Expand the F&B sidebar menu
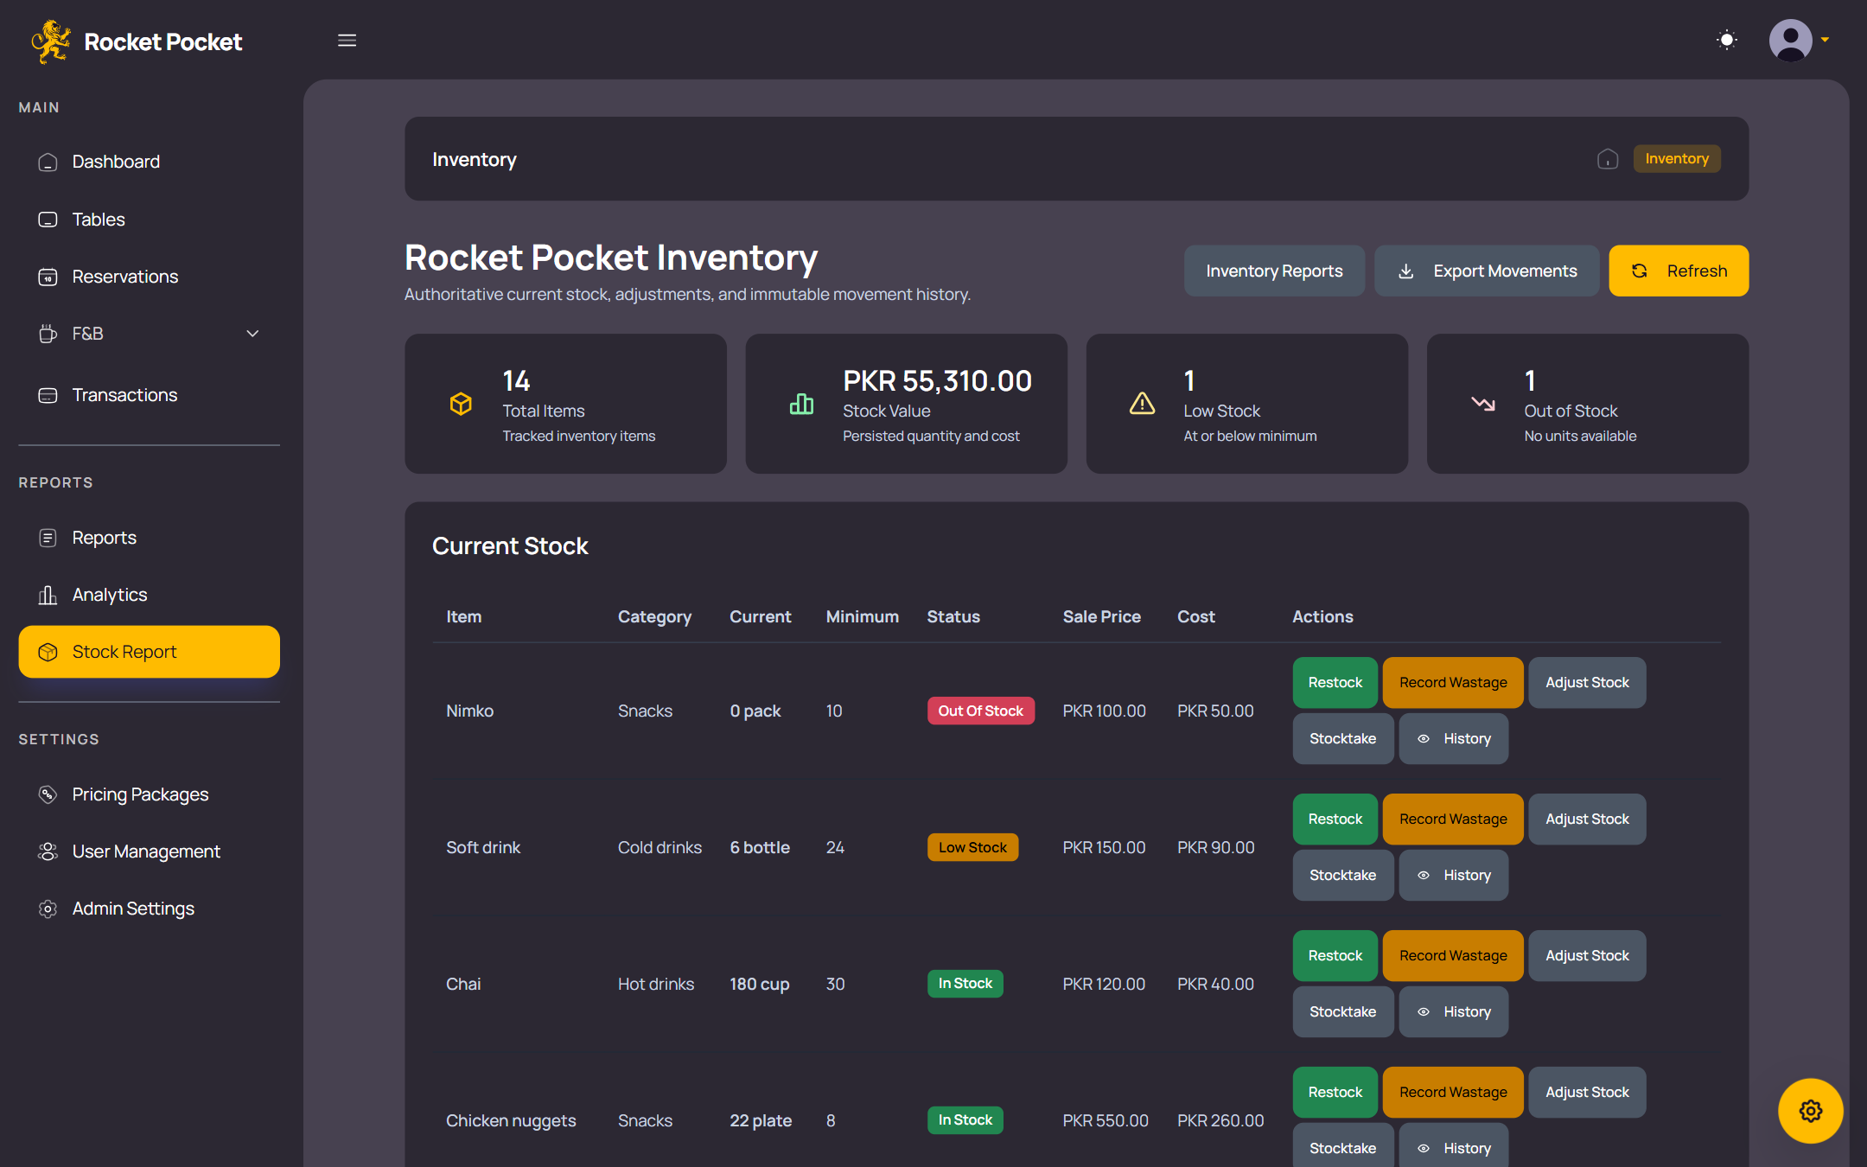1867x1167 pixels. [x=149, y=334]
